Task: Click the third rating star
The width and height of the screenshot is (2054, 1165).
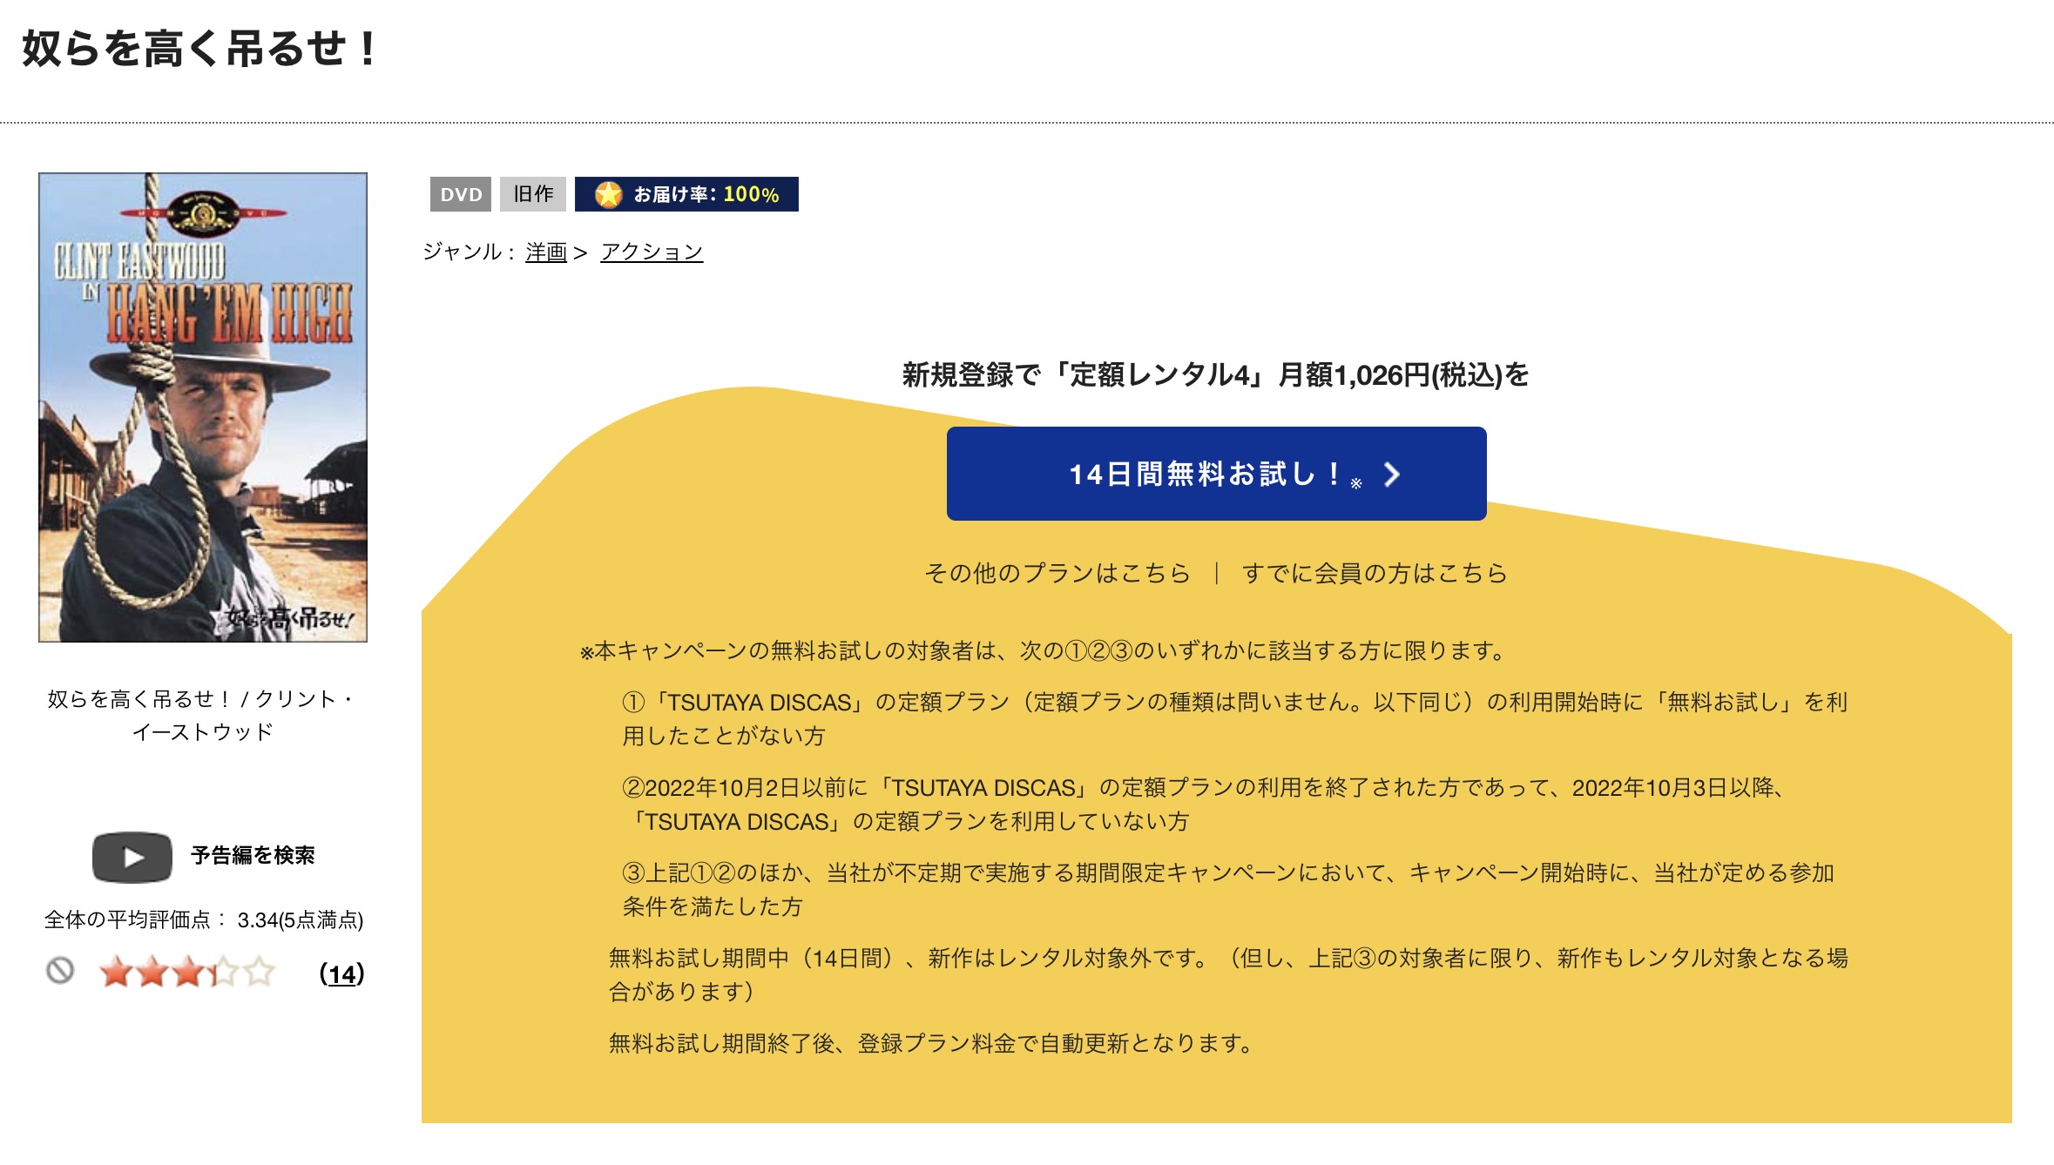Action: coord(187,972)
